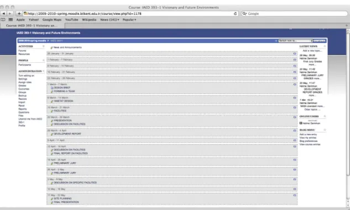Collapse the Administration block
The height and width of the screenshot is (210, 350).
[x=44, y=71]
